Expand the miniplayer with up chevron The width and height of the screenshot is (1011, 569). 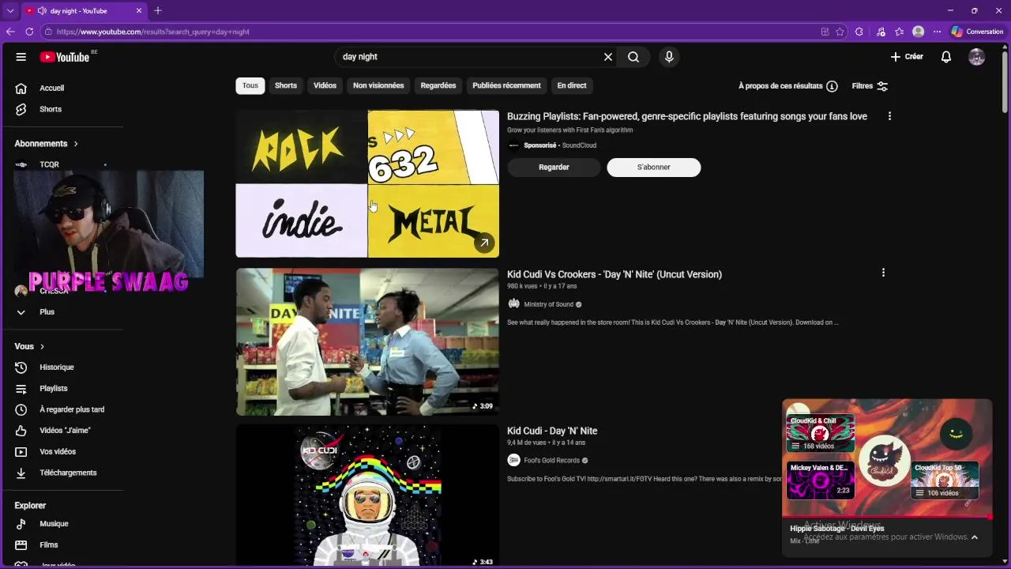point(975,537)
